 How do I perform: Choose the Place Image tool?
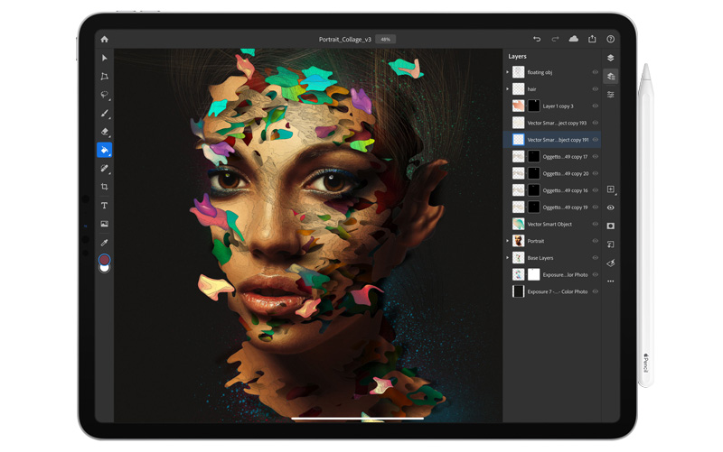104,224
